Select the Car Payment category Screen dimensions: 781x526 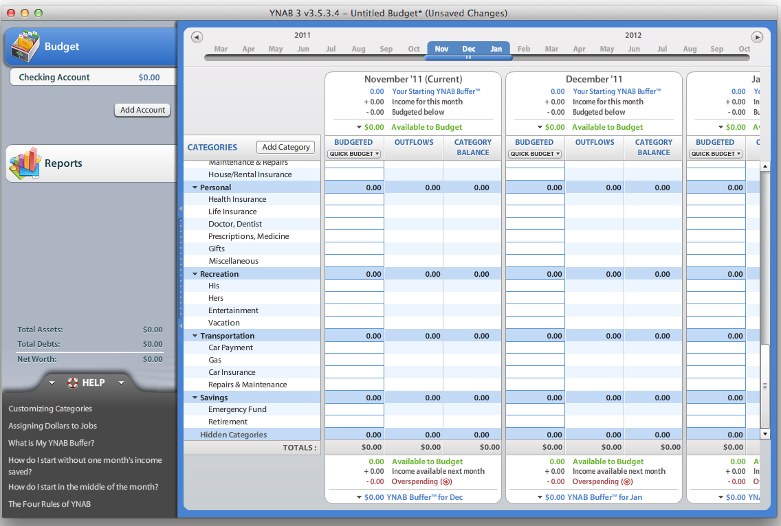click(252, 347)
